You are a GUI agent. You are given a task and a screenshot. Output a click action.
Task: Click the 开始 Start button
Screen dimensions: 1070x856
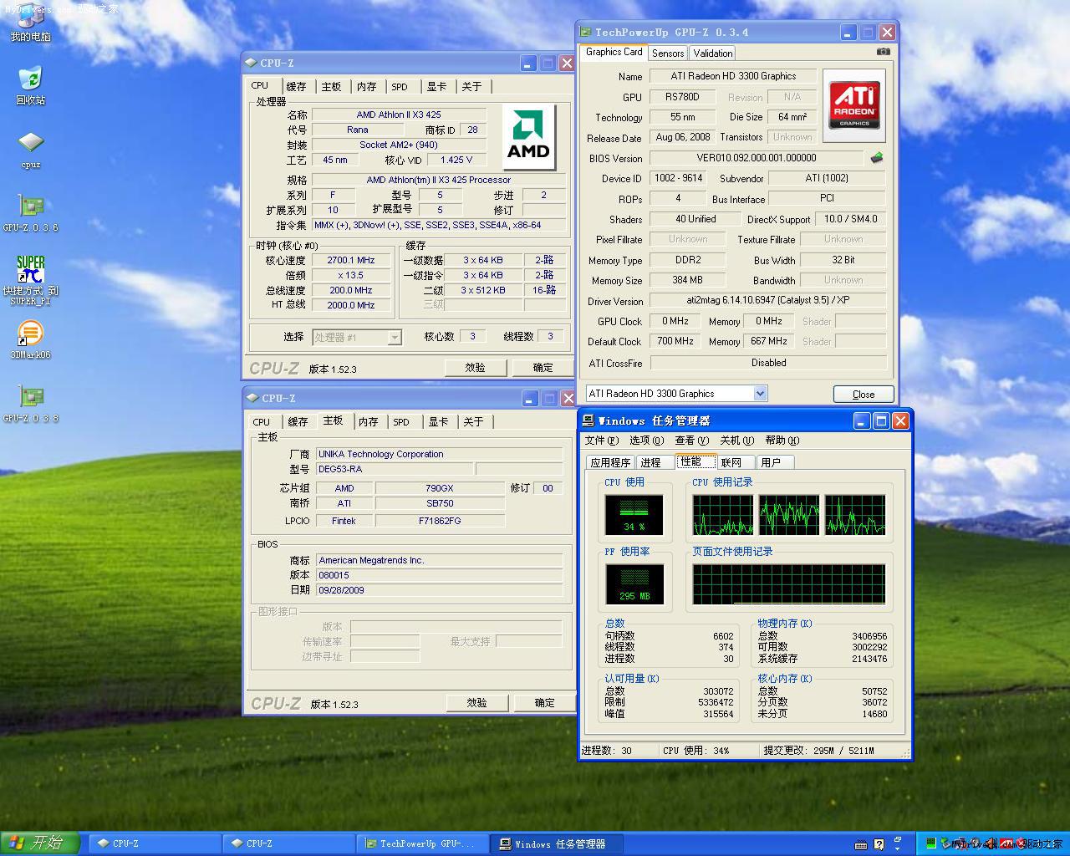tap(40, 843)
